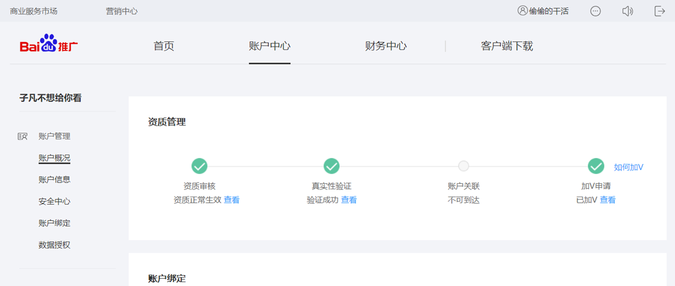Expand the 账户管理 sidebar group

(55, 136)
